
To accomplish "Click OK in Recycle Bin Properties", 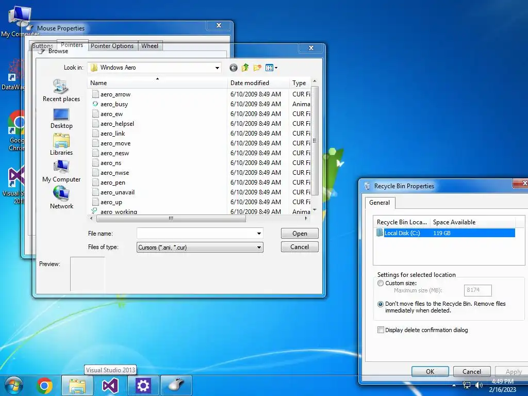I will click(430, 371).
